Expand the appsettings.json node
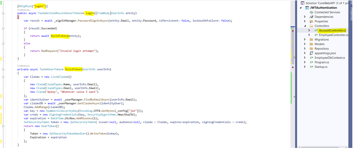Image resolution: width=354 pixels, height=150 pixels. [305, 53]
